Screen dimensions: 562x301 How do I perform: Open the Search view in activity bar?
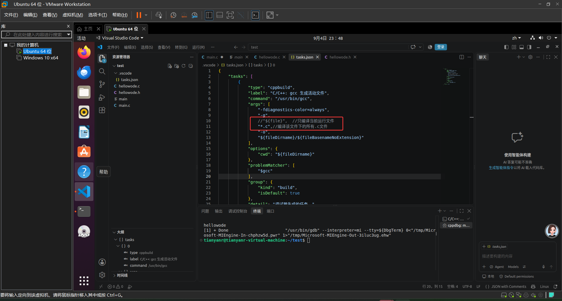pyautogui.click(x=102, y=71)
